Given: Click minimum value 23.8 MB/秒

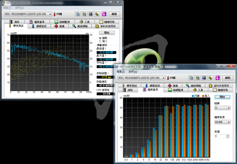Looking at the screenshot, I should (106, 52).
